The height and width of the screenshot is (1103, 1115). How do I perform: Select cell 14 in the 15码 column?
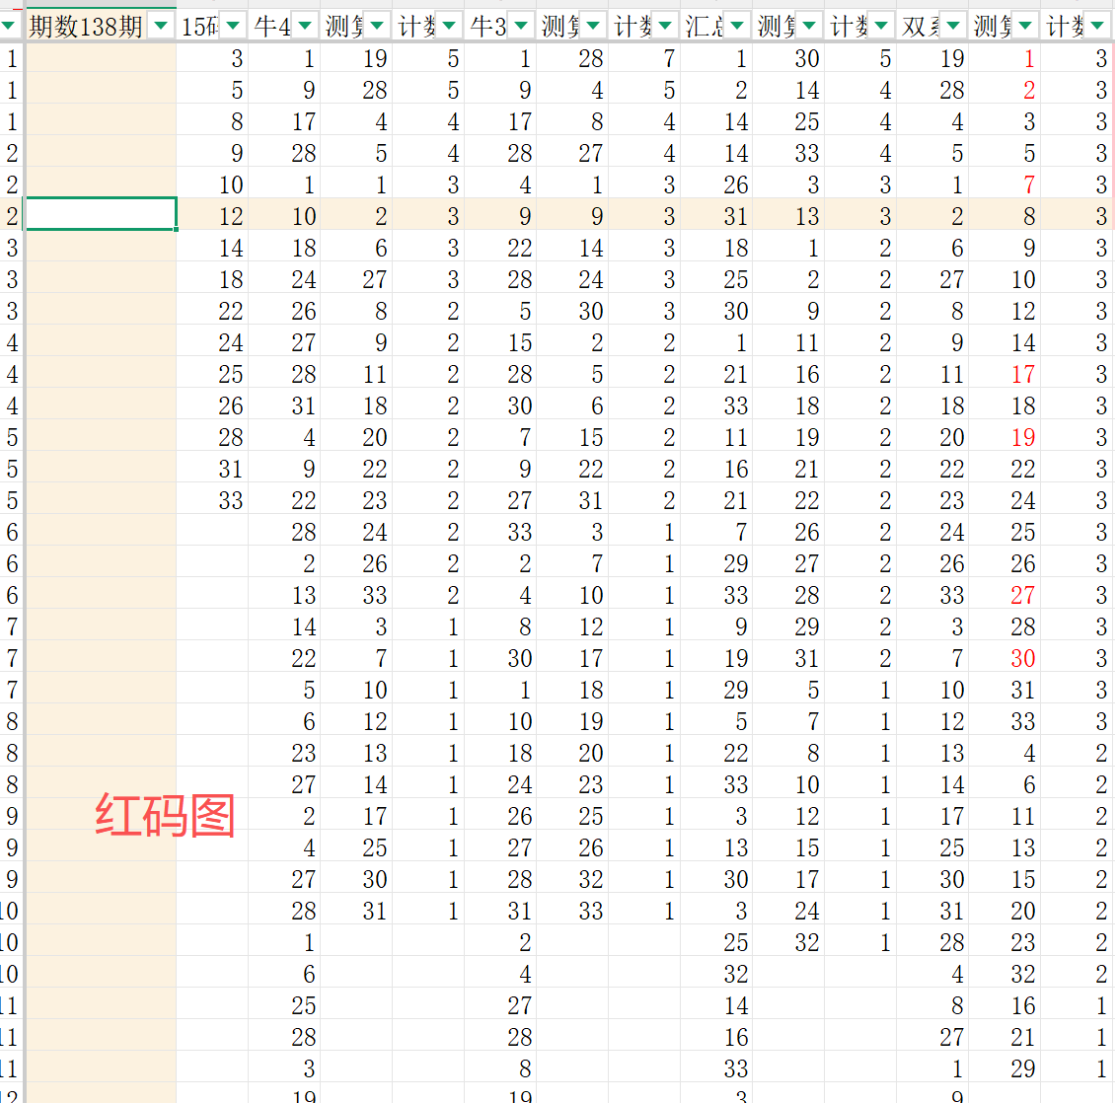tap(212, 248)
